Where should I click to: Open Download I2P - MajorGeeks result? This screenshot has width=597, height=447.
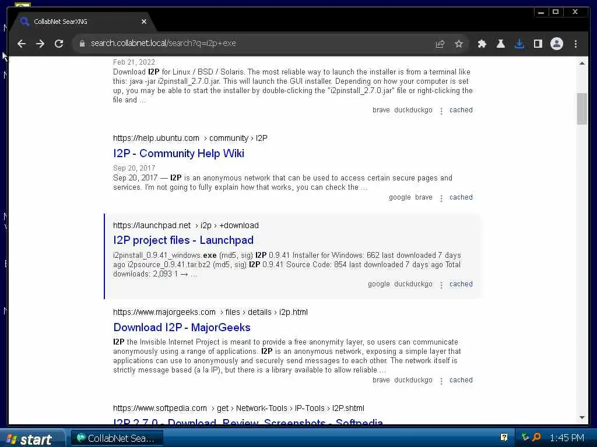(182, 327)
